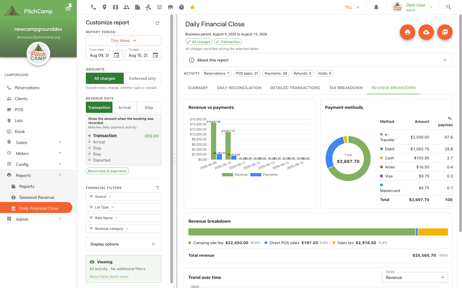Click the green Camping site fee bar segment
Viewport: 462px width, 288px height.
(302, 232)
